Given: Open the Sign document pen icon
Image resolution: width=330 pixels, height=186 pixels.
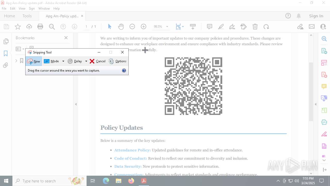Looking at the screenshot, I should pyautogui.click(x=232, y=27).
